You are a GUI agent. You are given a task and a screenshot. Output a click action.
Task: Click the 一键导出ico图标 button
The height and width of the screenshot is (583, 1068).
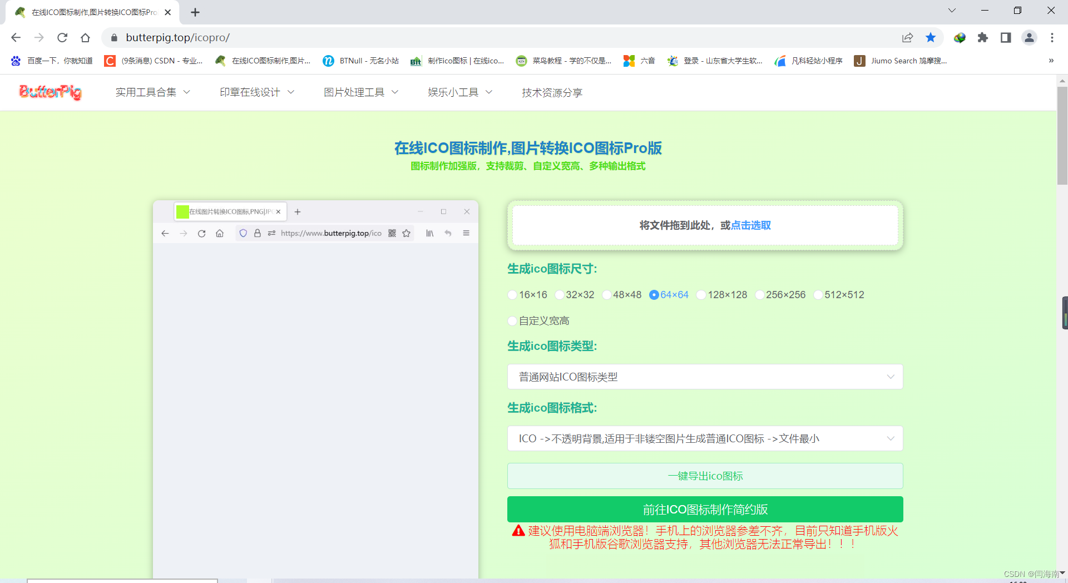coord(705,476)
